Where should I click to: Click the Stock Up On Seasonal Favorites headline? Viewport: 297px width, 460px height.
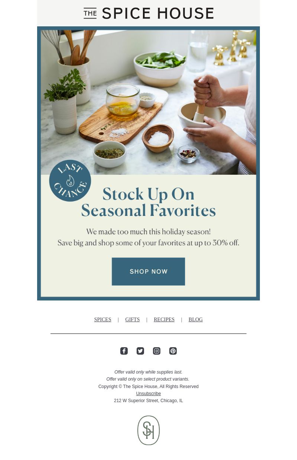pyautogui.click(x=148, y=202)
